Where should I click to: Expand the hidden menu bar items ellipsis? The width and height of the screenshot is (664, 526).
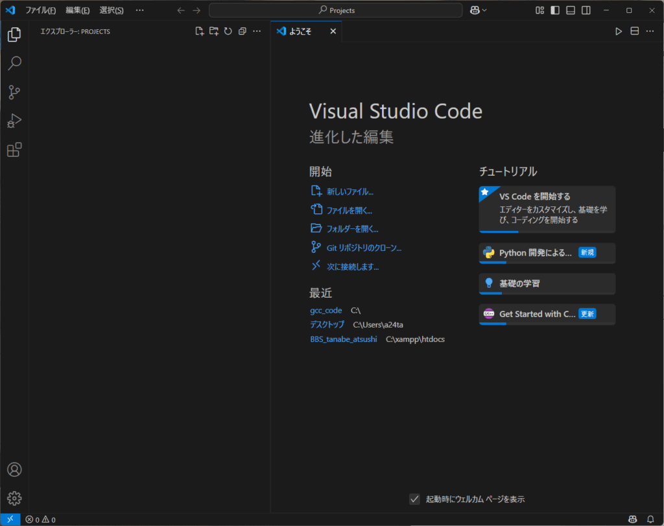(140, 10)
